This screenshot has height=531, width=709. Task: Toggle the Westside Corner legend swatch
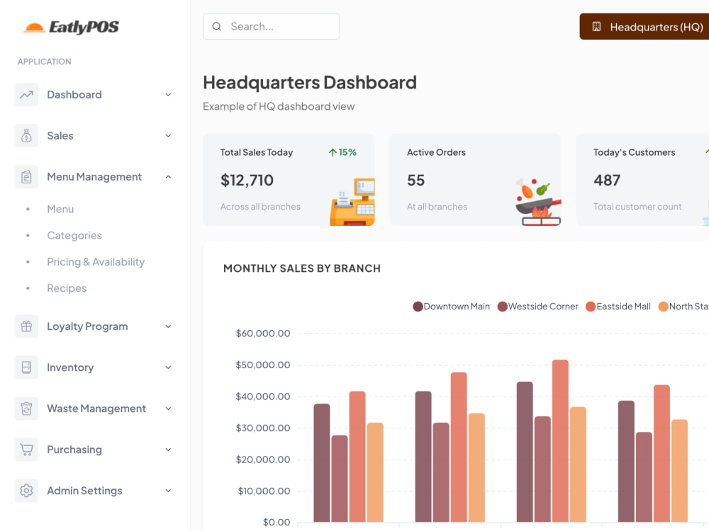click(x=503, y=307)
